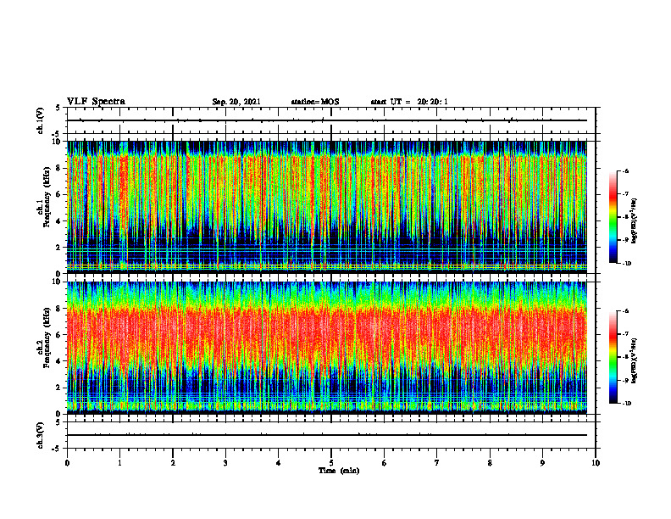Select the "start UT = 20:20:1" text

coord(409,102)
